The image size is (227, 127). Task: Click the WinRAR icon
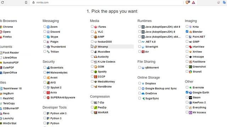(95, 113)
